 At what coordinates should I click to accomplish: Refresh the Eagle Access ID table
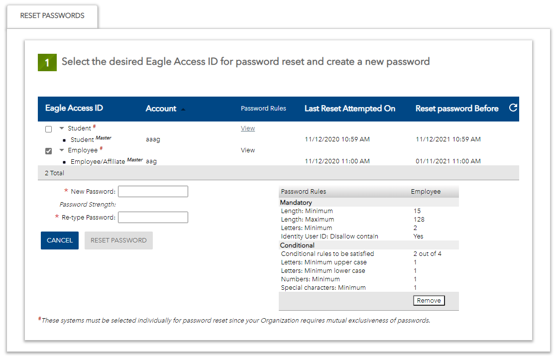tap(513, 107)
